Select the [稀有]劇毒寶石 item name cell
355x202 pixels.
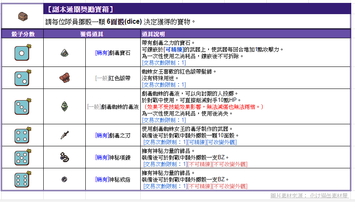(113, 53)
